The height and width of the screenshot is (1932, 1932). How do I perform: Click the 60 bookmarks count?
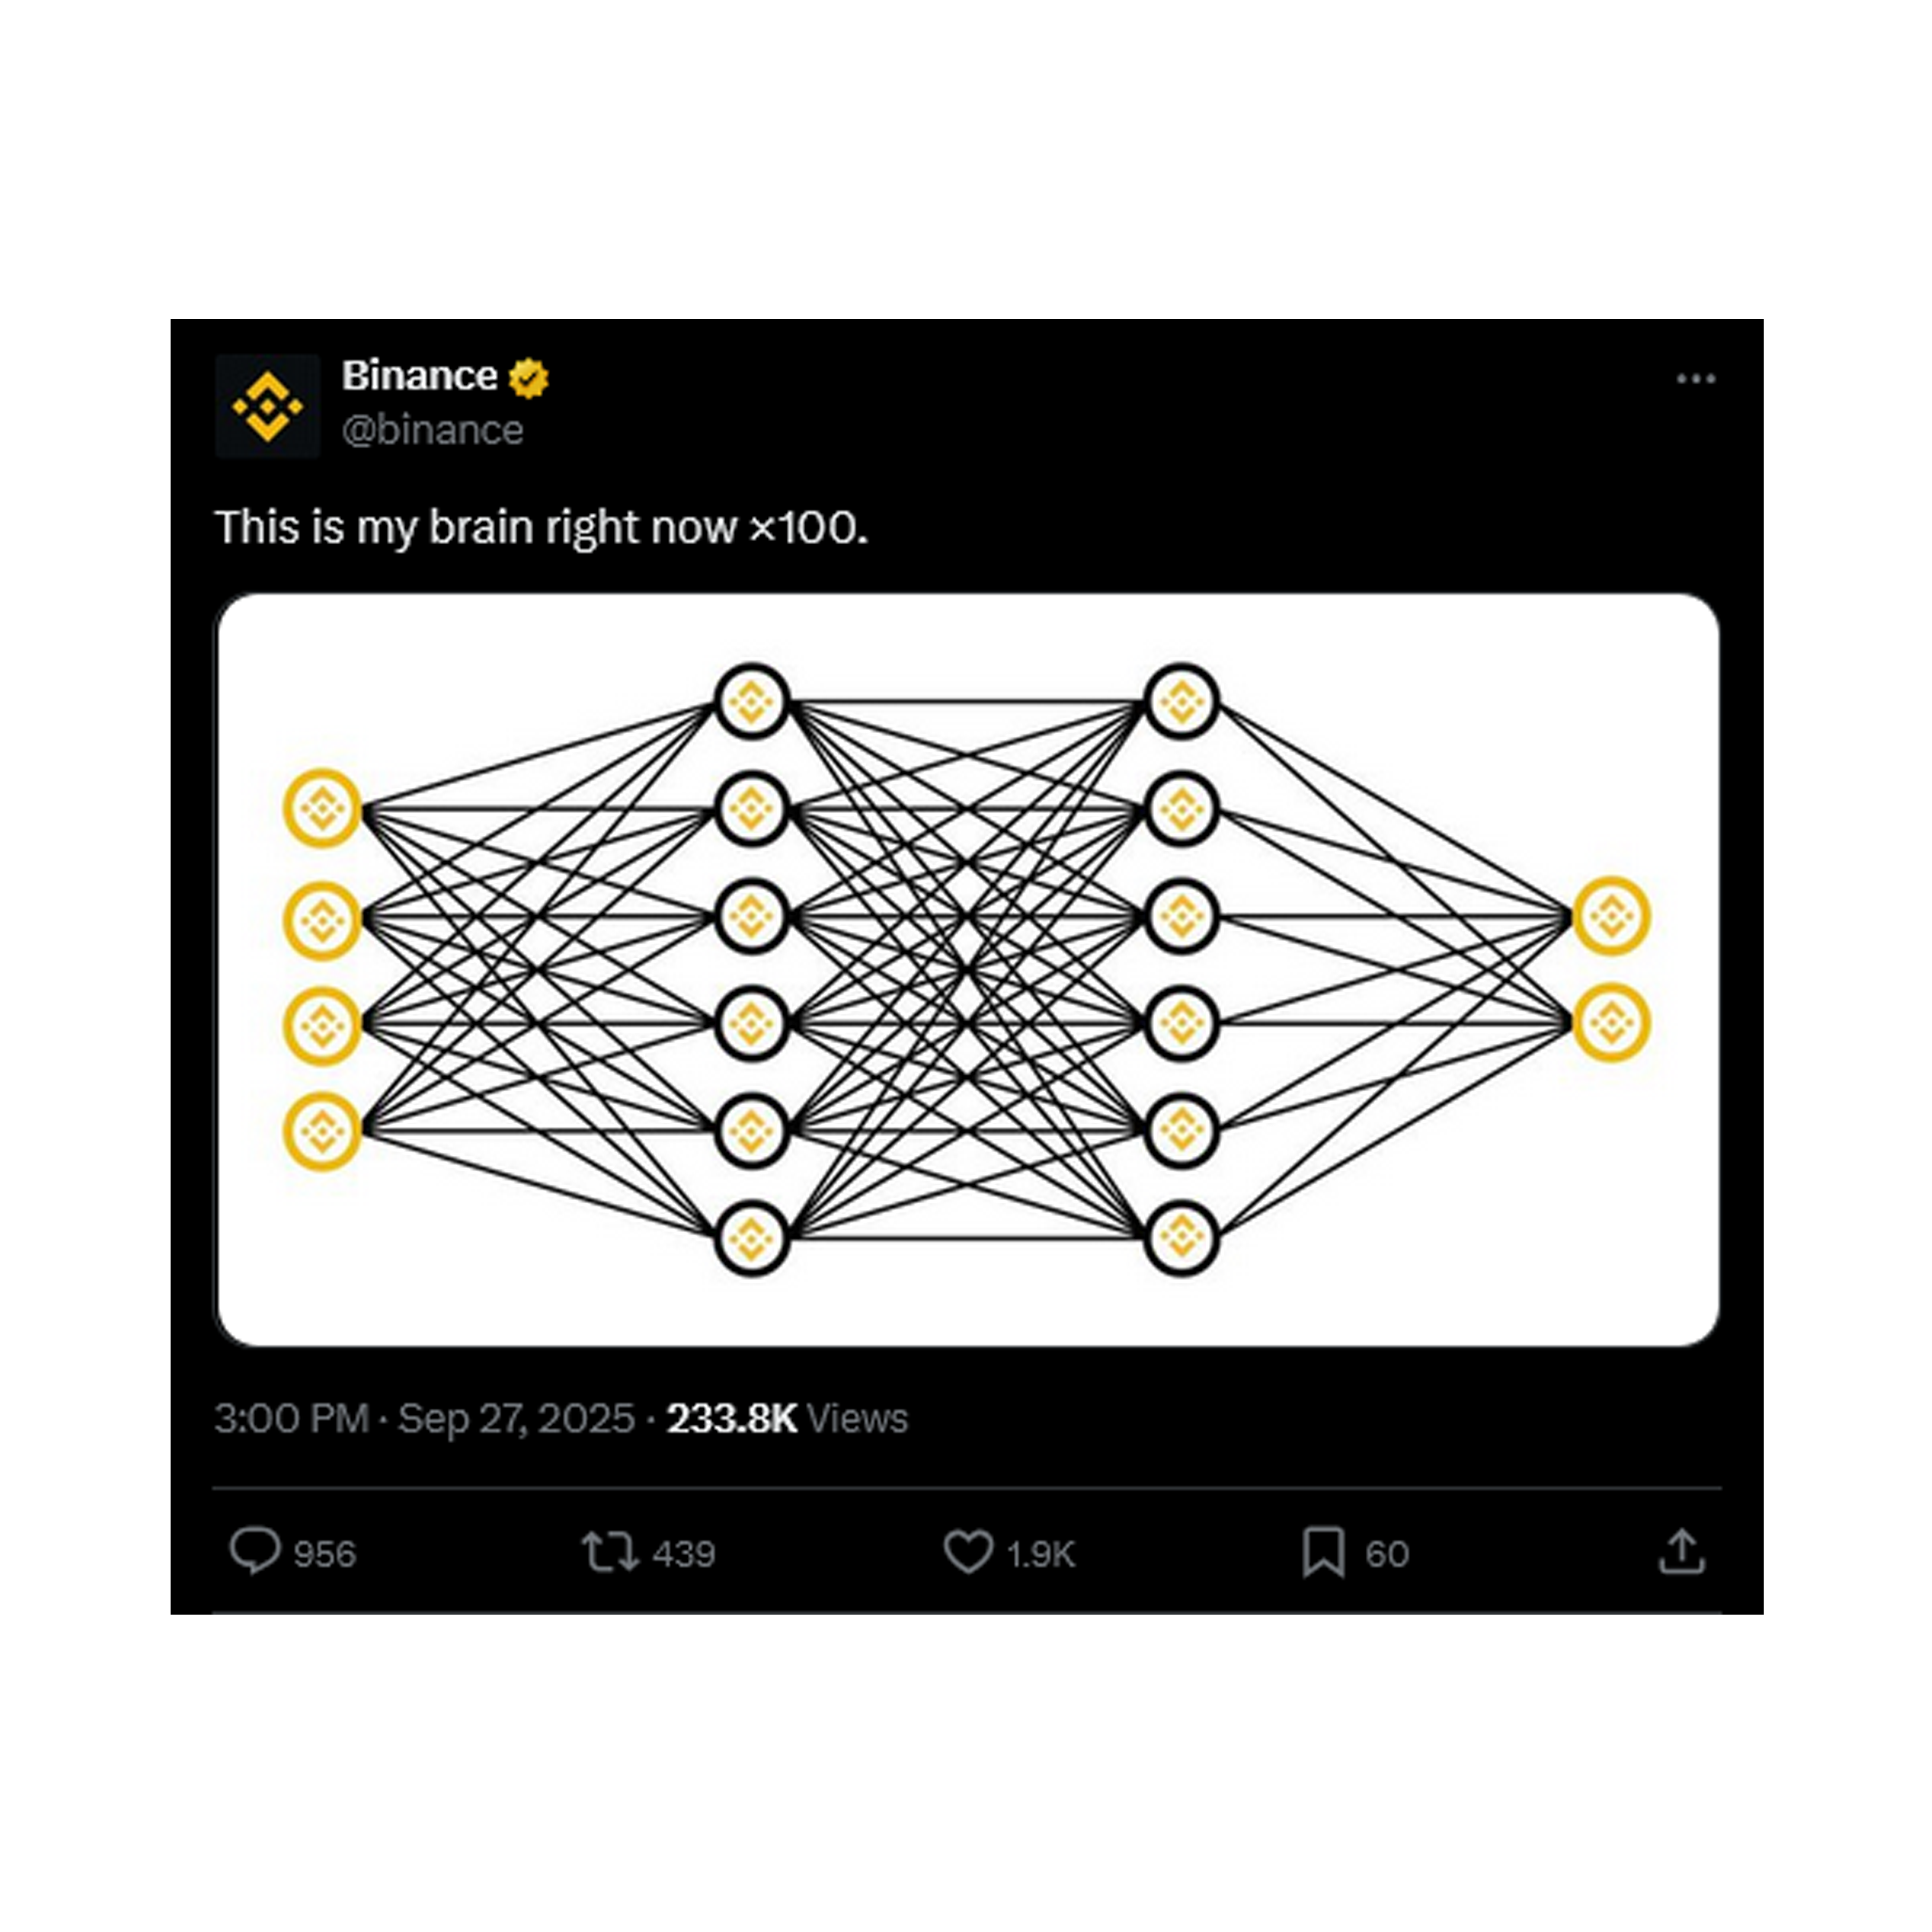1387,1554
